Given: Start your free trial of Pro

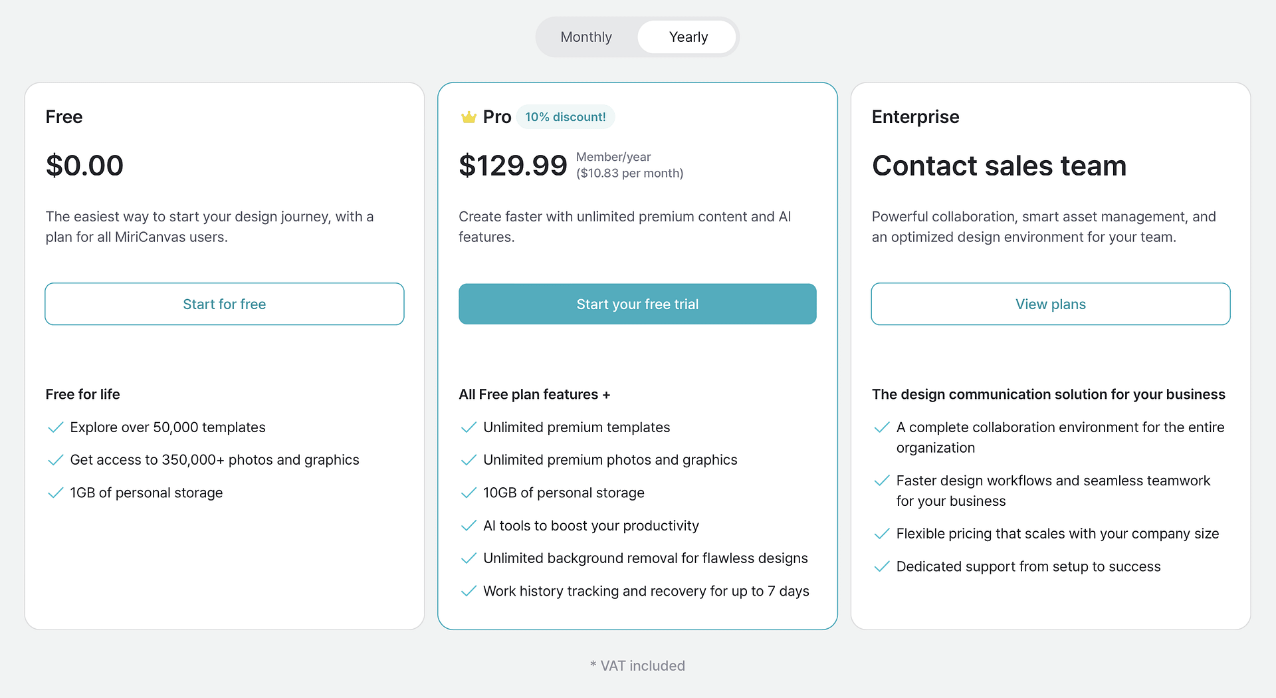Looking at the screenshot, I should coord(637,304).
